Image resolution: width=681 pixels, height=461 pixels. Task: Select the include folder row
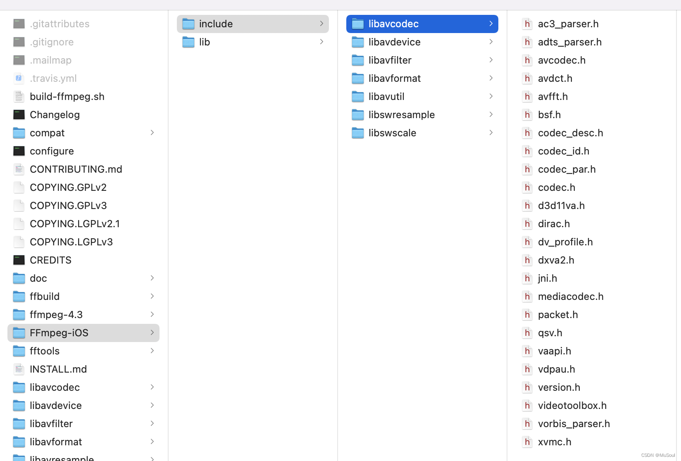pyautogui.click(x=253, y=24)
